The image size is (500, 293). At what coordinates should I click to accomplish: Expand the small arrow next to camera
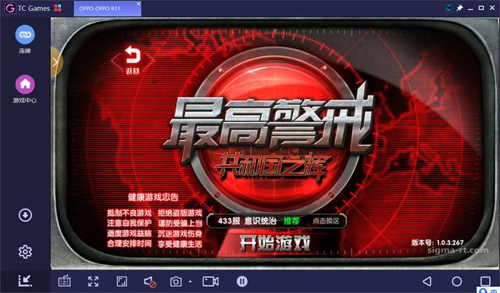point(191,281)
